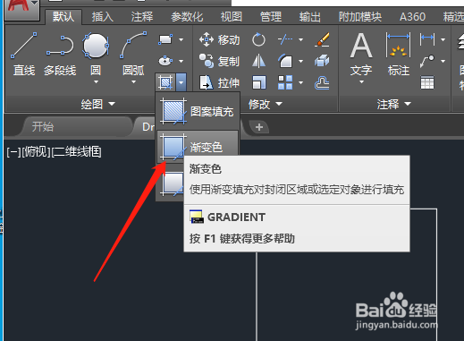Open the Annotate (注释) ribbon tab

point(142,17)
